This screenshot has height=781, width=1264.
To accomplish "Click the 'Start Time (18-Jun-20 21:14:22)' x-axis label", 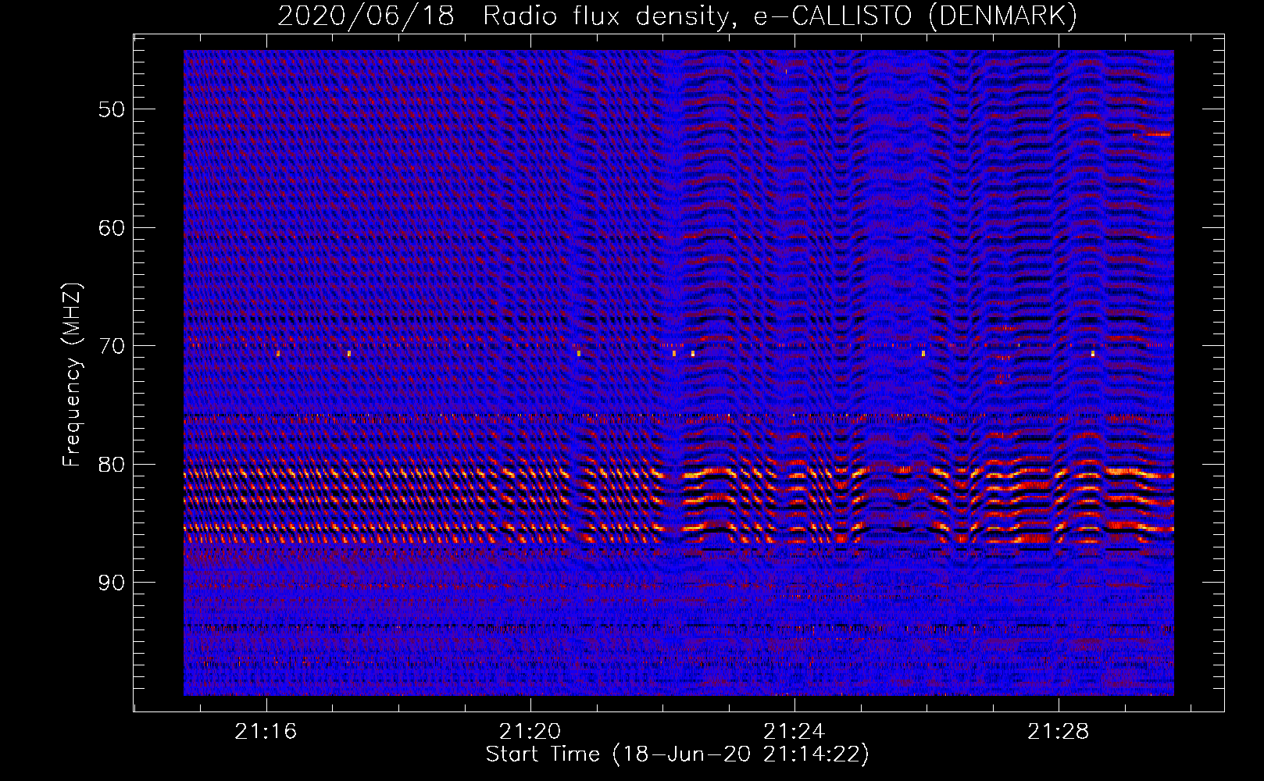I will click(677, 754).
